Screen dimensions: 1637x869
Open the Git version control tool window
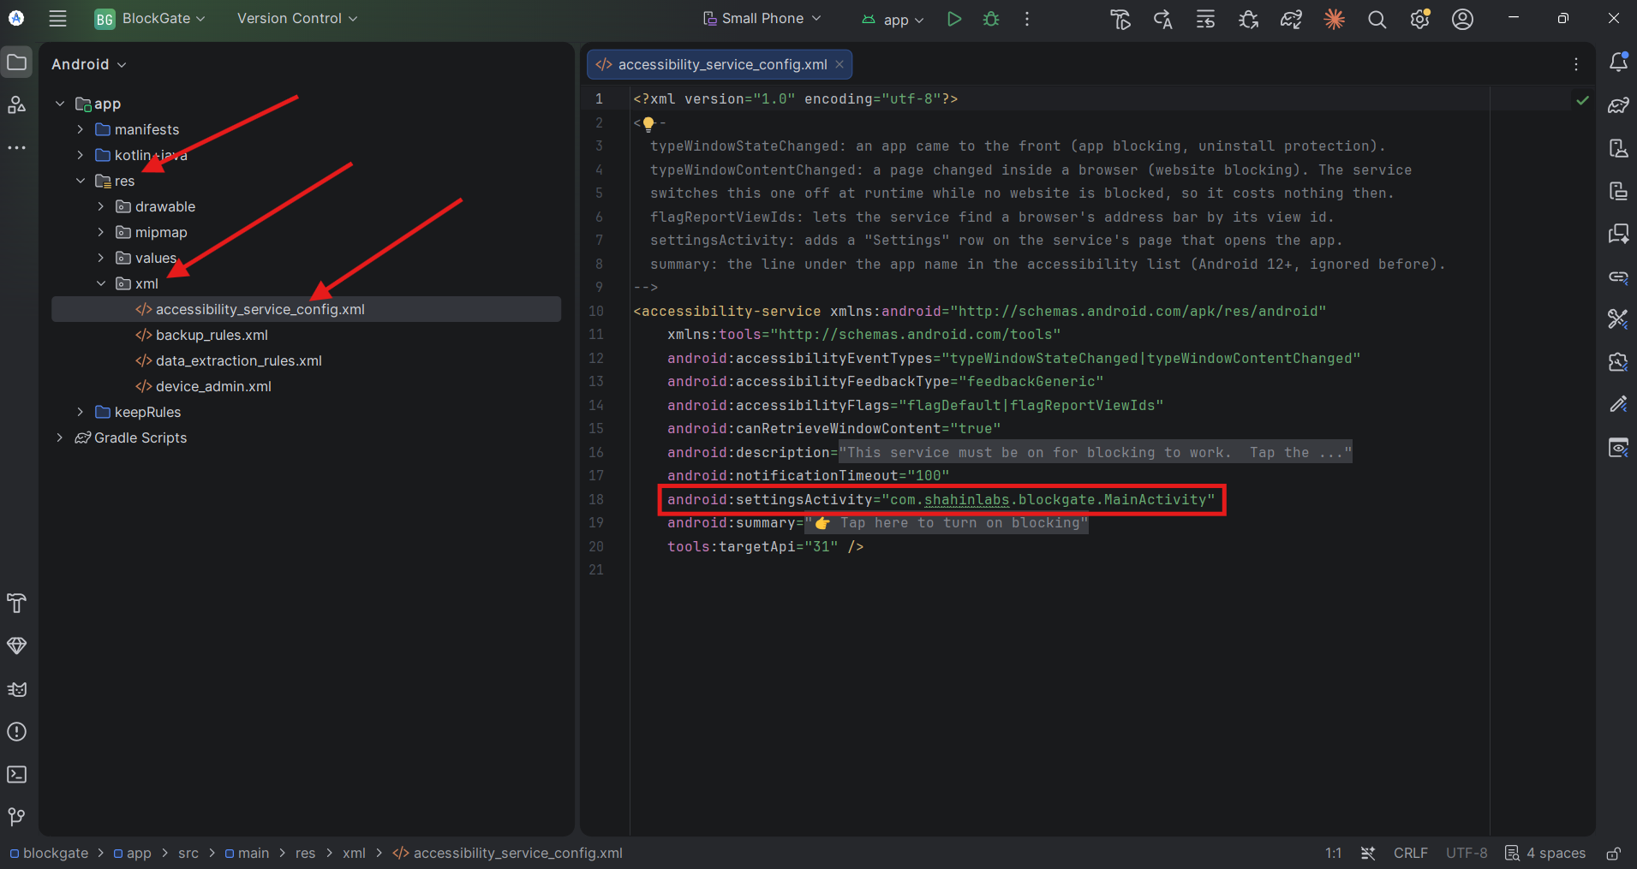16,817
